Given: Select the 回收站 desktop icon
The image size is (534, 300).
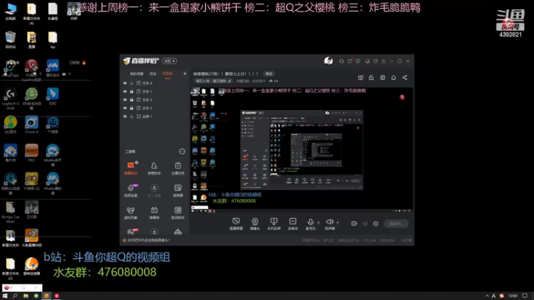Looking at the screenshot, I should point(11,40).
